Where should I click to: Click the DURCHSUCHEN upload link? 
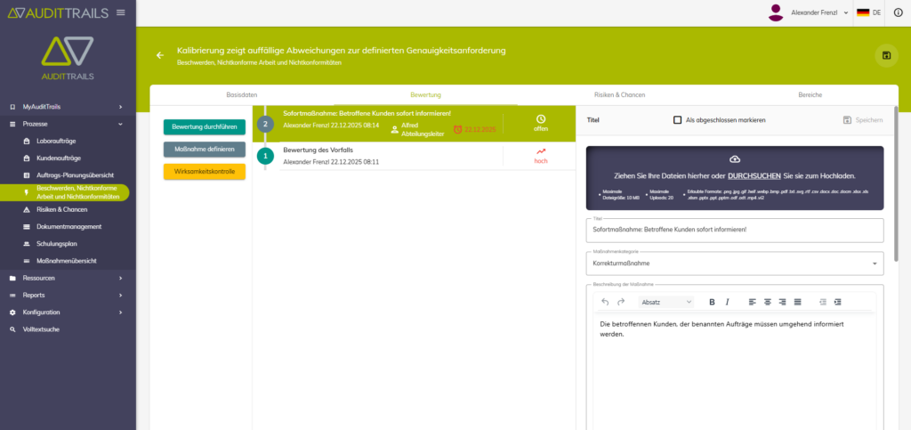[756, 175]
